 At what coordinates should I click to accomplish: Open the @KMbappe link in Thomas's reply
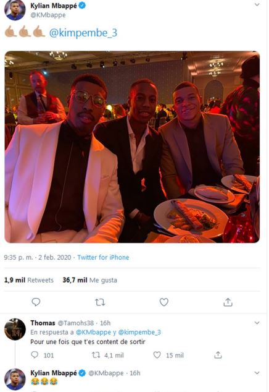pos(93,332)
